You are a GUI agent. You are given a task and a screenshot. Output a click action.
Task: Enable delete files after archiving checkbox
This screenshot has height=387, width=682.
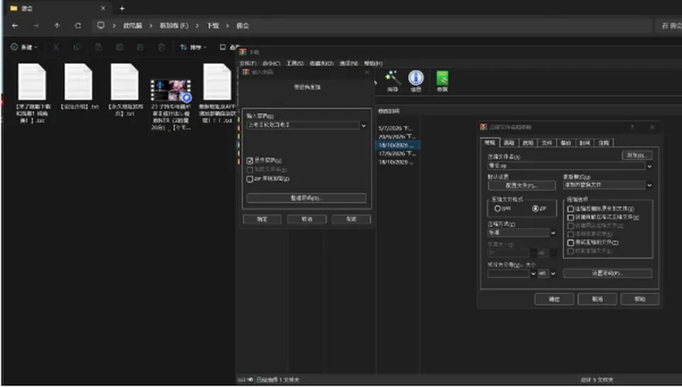coord(570,209)
